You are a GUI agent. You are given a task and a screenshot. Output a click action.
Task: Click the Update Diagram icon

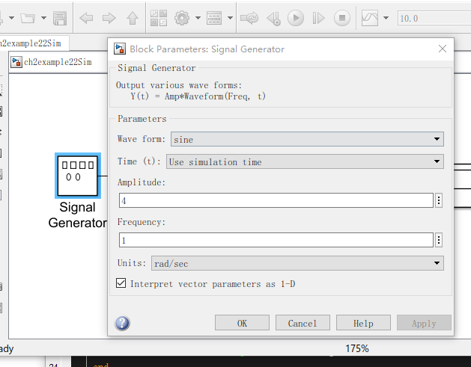point(249,18)
